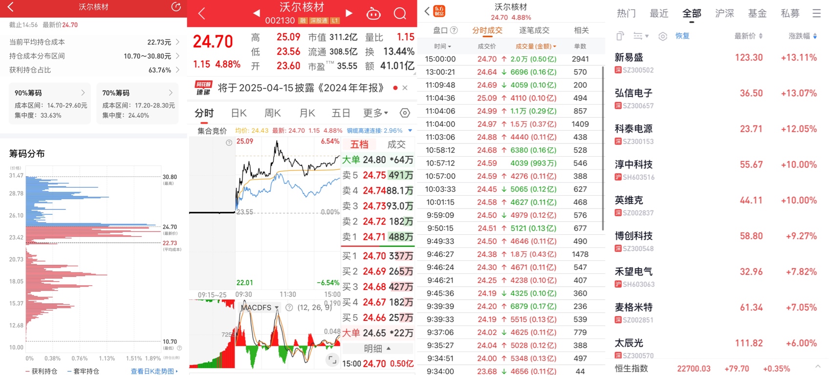
Task: Go back using the arrow on the red quote header
Action: point(201,14)
